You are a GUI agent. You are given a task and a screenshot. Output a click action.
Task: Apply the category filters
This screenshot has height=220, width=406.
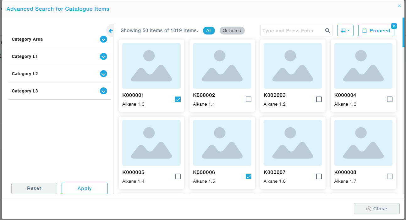click(x=85, y=188)
